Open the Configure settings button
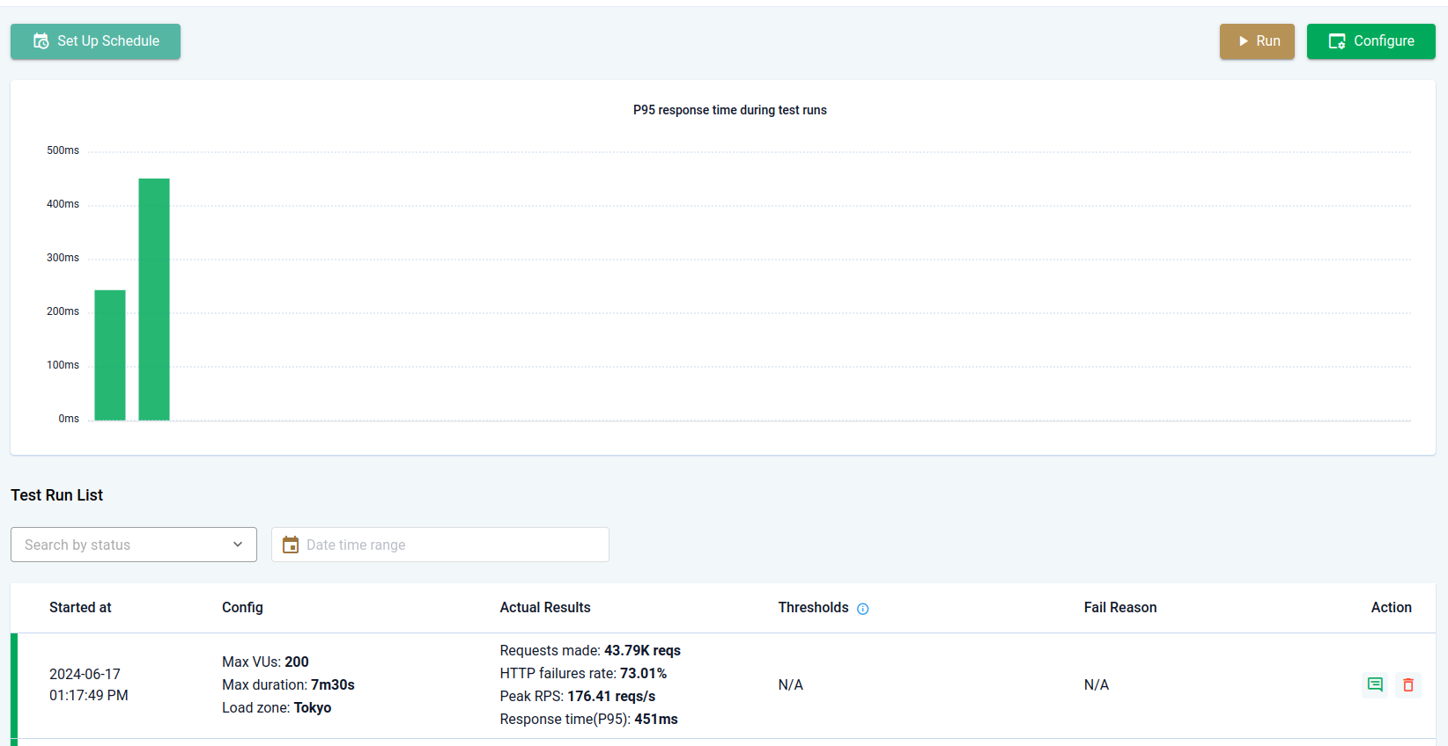 point(1370,41)
